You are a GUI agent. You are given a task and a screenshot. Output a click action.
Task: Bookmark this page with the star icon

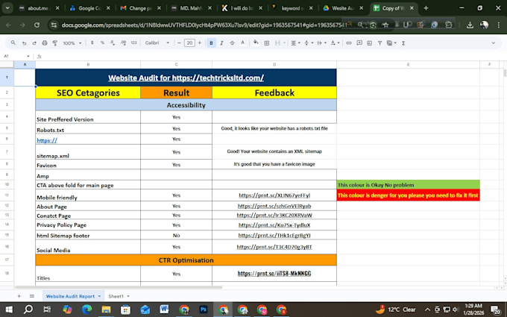click(x=385, y=25)
